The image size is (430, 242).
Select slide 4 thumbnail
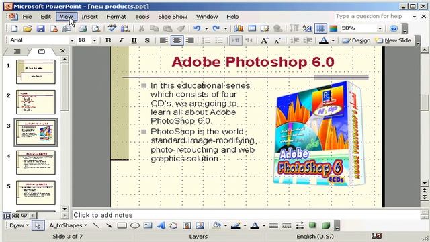pos(36,163)
